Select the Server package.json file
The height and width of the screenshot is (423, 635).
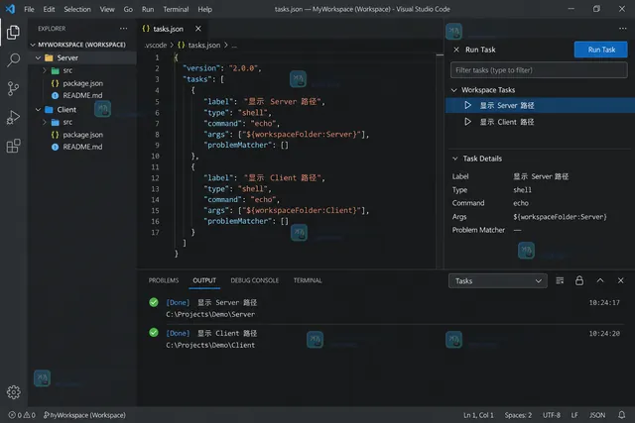(82, 83)
